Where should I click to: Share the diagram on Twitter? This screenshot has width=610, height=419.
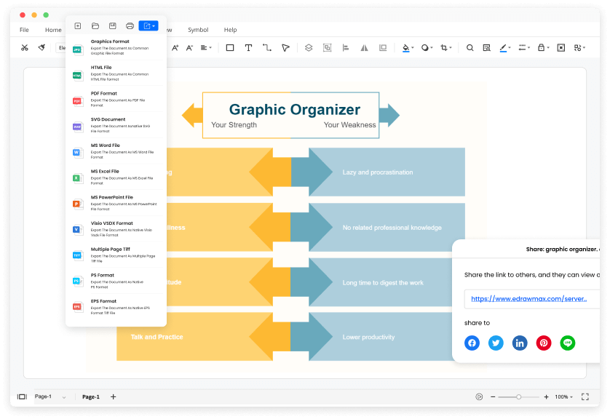(x=496, y=343)
